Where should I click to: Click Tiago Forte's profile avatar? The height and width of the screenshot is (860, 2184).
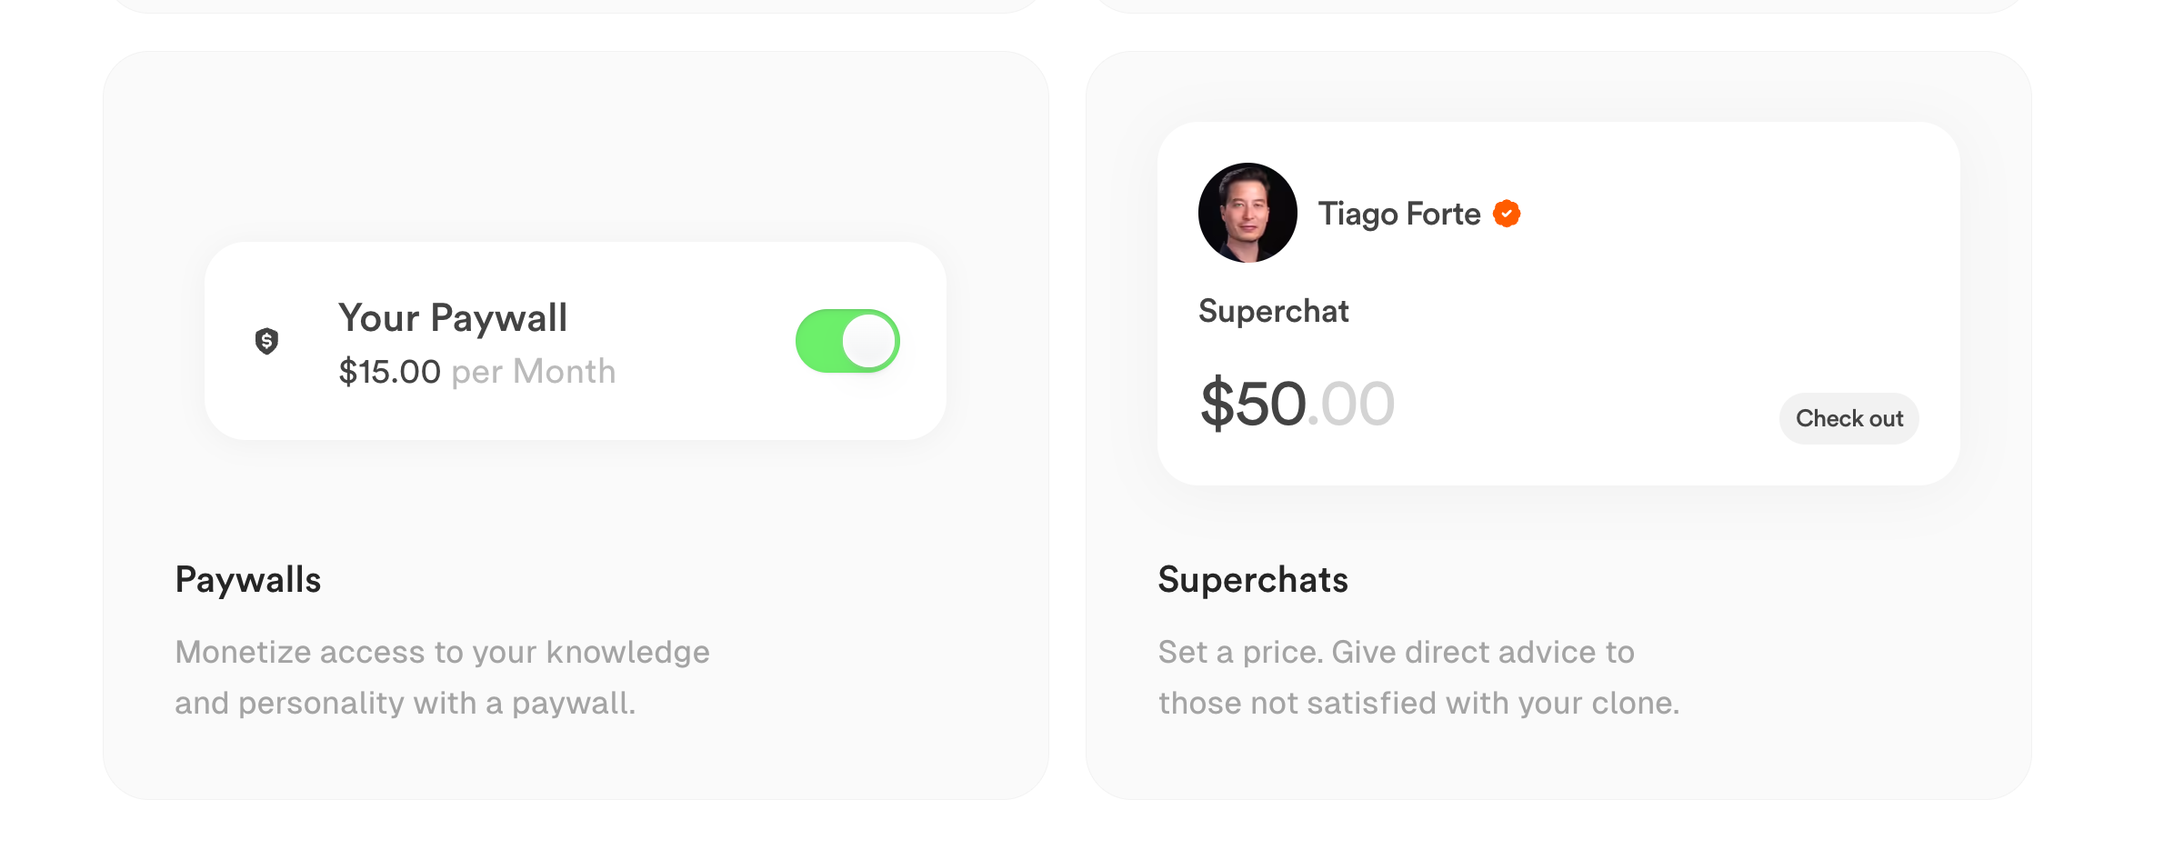pos(1247,213)
